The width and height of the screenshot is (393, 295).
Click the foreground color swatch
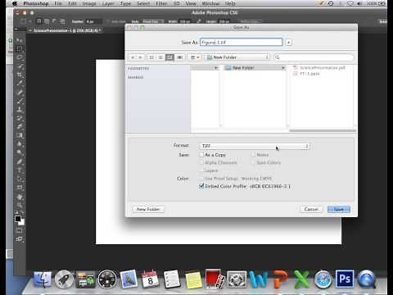[x=18, y=219]
